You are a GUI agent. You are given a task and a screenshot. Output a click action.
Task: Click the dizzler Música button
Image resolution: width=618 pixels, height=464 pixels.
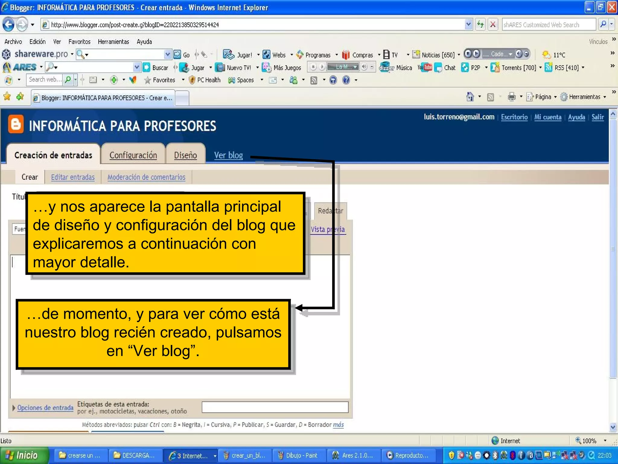pyautogui.click(x=396, y=68)
